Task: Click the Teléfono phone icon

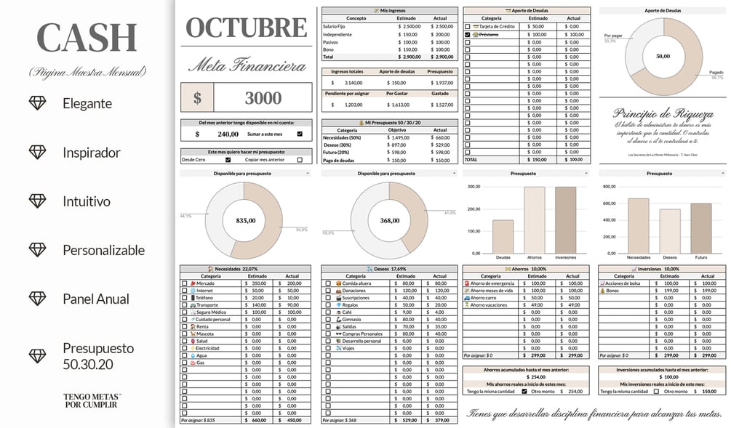Action: click(x=193, y=298)
